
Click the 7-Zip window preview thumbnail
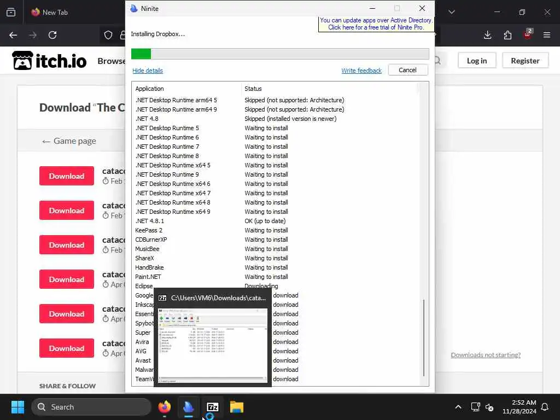[213, 345]
